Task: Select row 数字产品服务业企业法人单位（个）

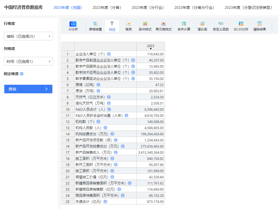Action: coord(113,66)
